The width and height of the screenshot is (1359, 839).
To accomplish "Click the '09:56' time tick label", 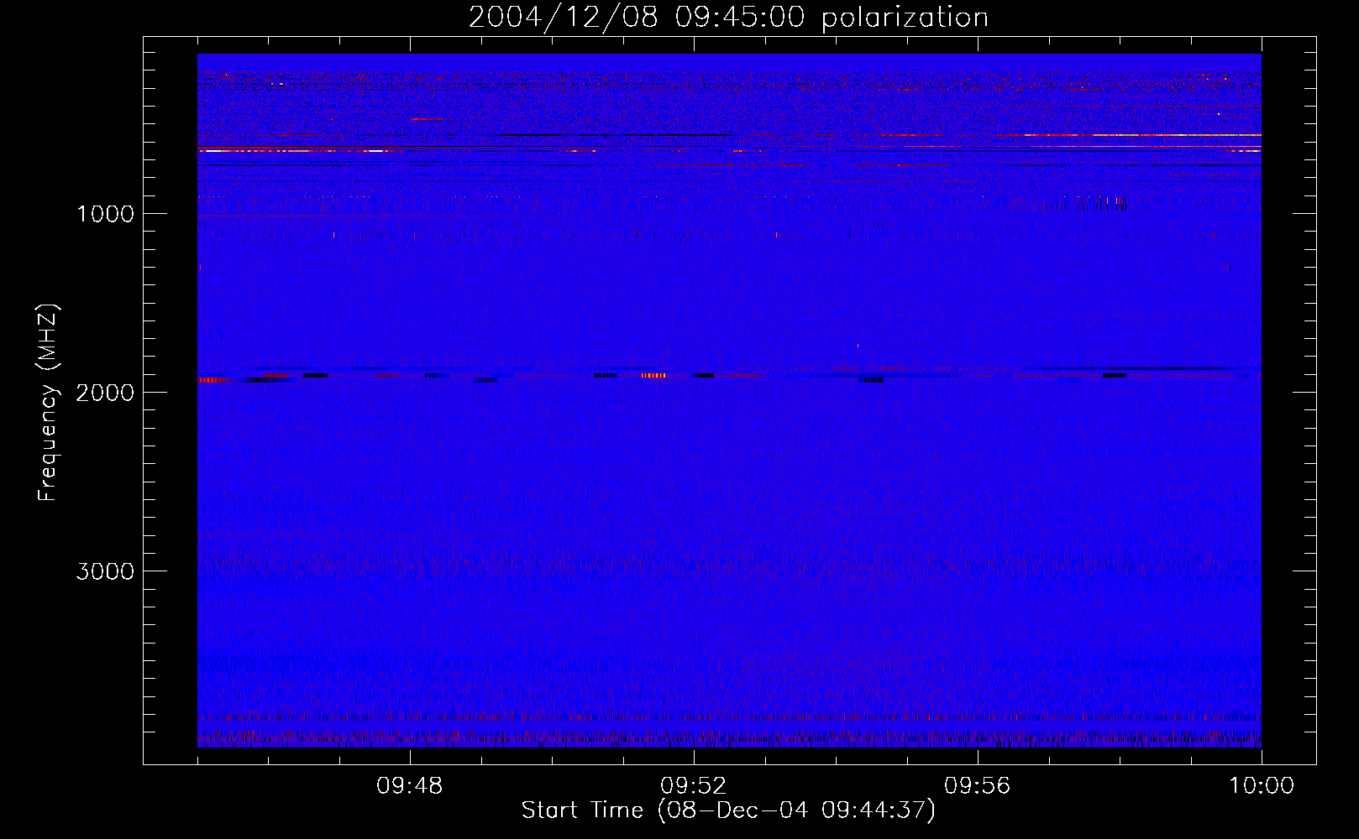I will pyautogui.click(x=978, y=786).
